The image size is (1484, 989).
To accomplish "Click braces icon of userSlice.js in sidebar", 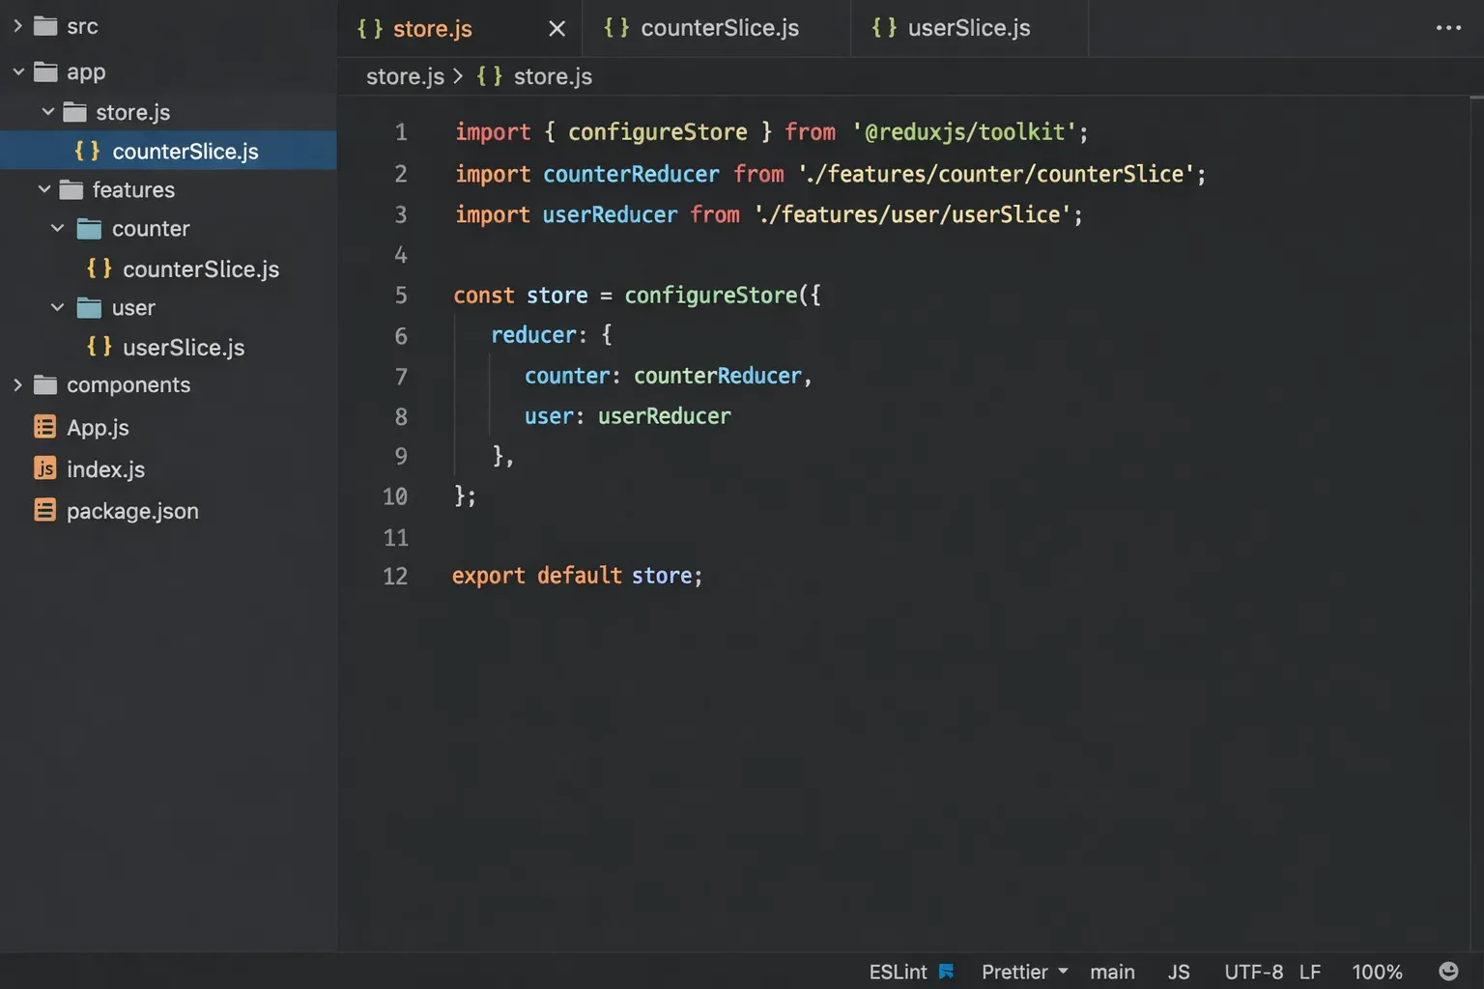I will pyautogui.click(x=100, y=347).
